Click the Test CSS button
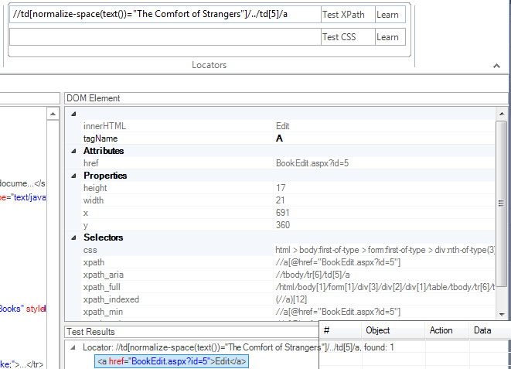 tap(343, 37)
